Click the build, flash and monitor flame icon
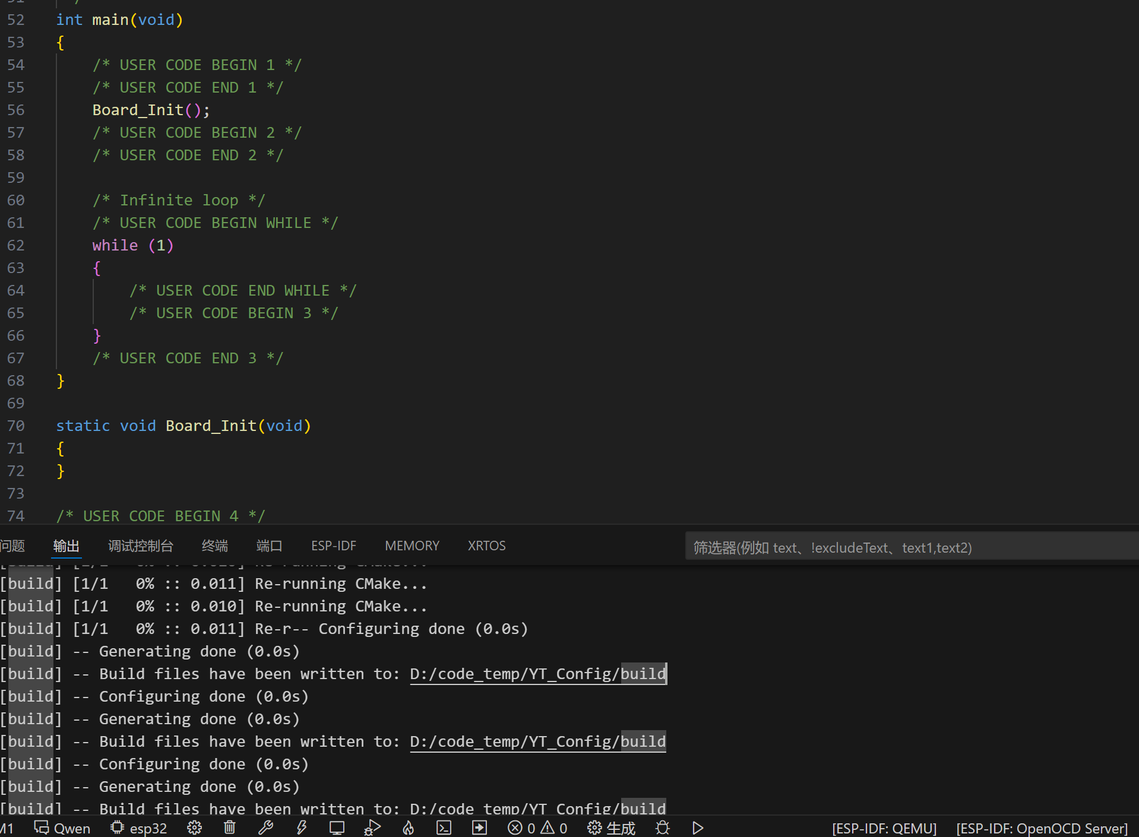The height and width of the screenshot is (837, 1139). click(409, 828)
